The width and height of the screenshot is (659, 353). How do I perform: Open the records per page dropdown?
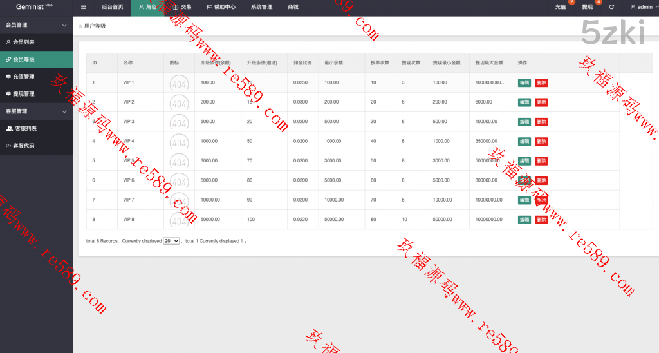(171, 241)
